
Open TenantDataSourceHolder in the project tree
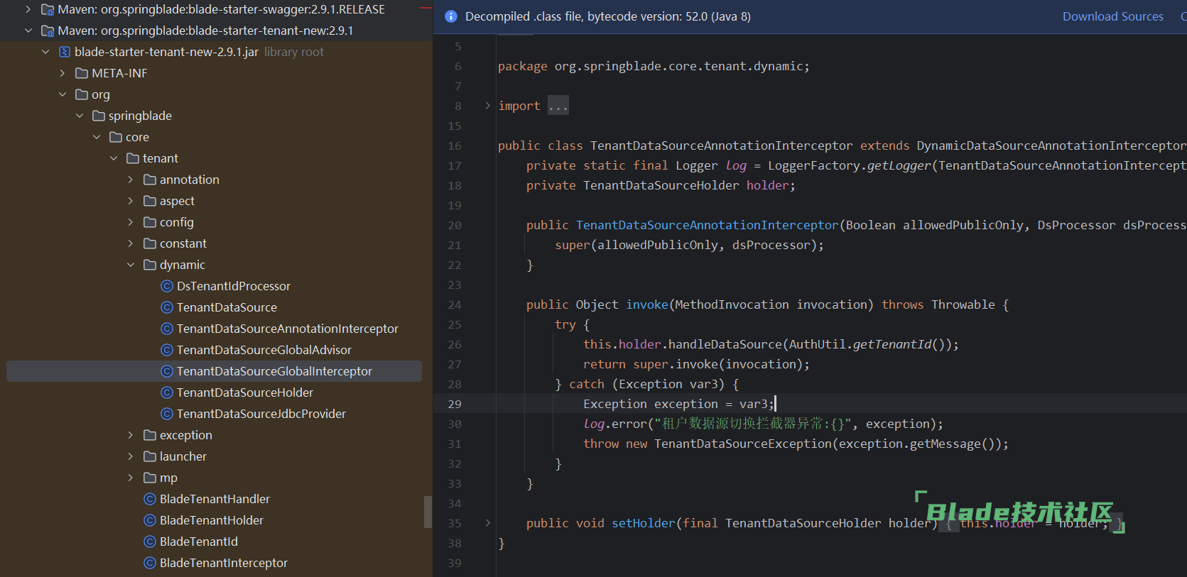(244, 392)
